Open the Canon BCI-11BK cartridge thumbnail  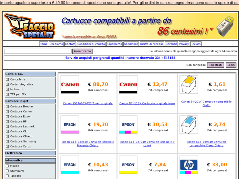click(128, 84)
